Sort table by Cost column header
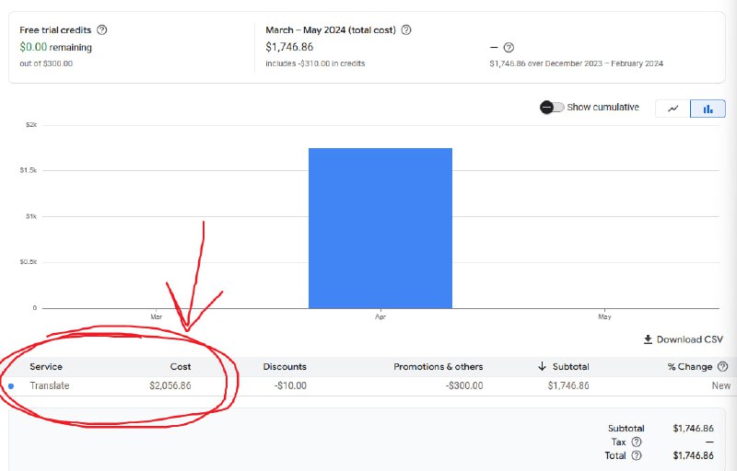 pos(181,367)
